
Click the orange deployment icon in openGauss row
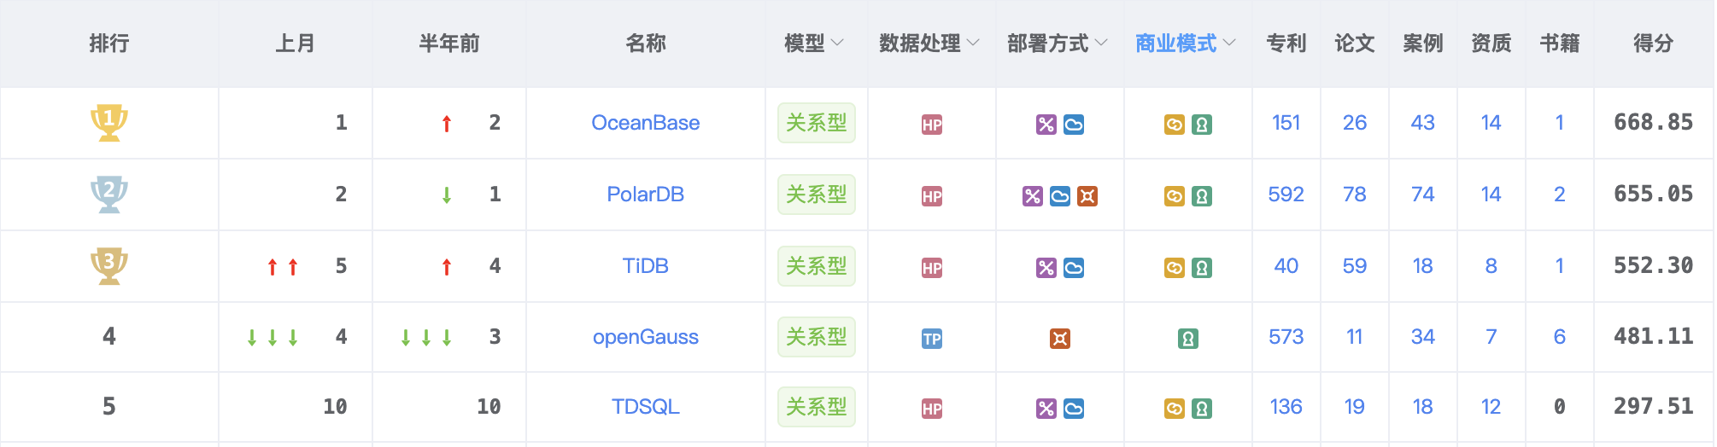tap(1060, 339)
